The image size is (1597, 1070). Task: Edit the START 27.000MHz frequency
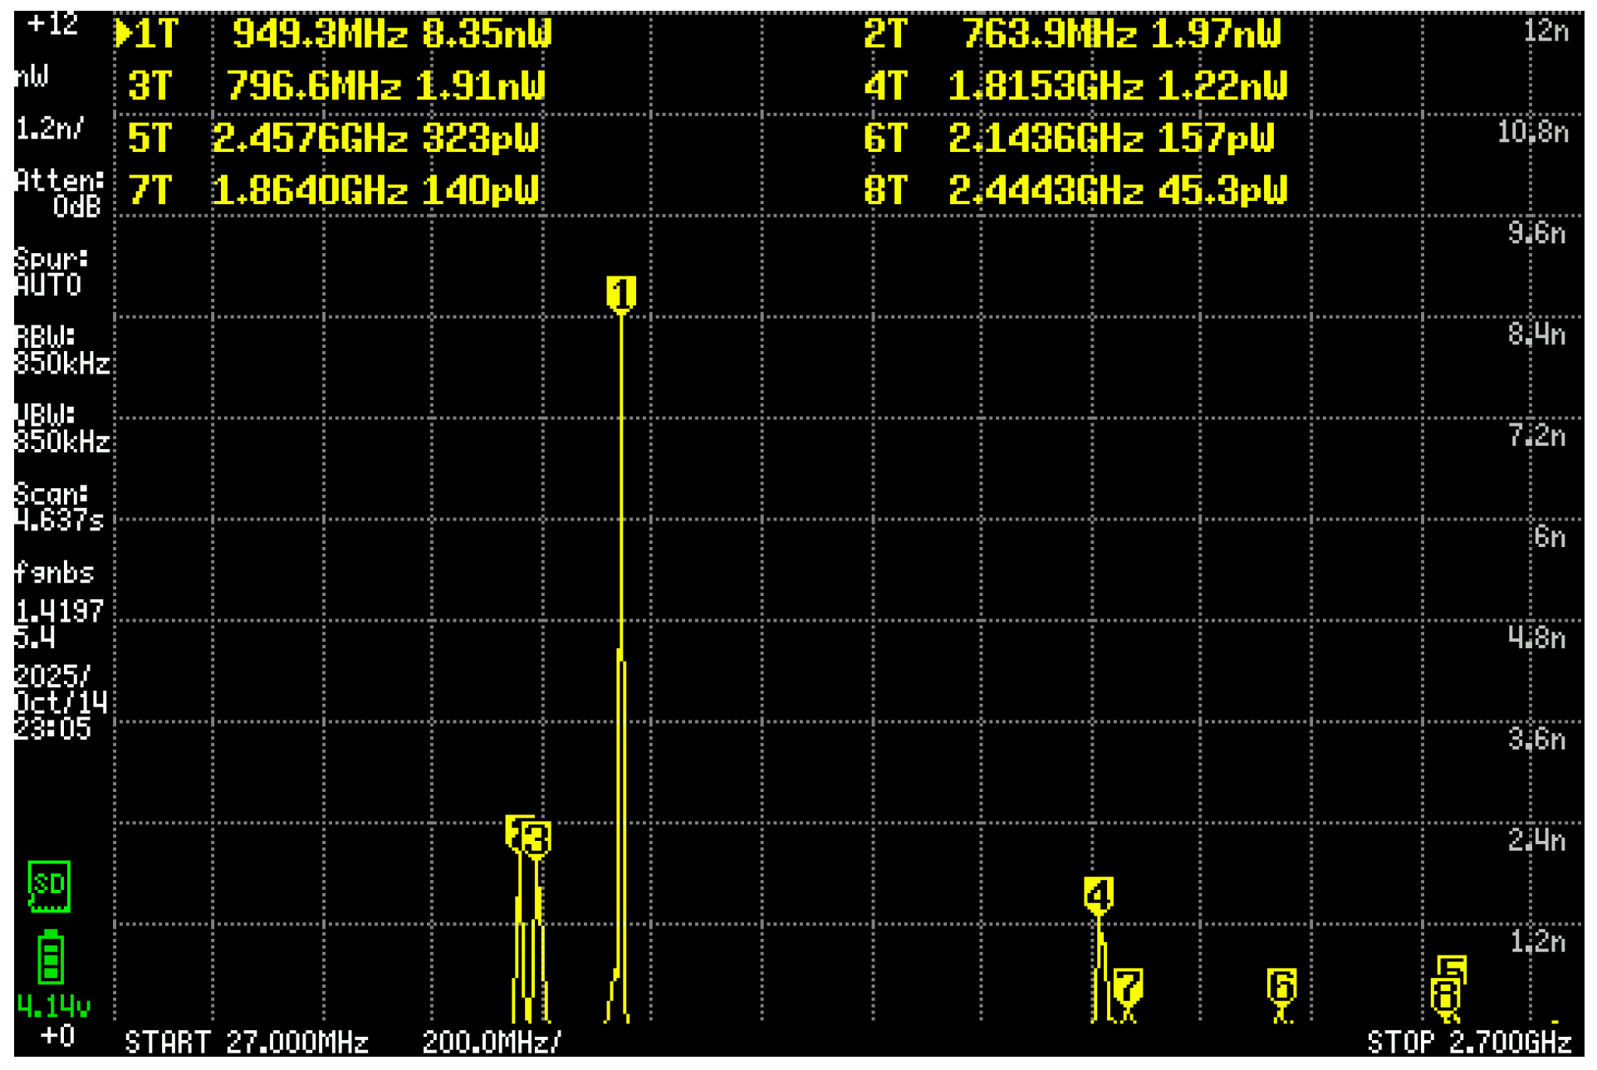click(246, 1042)
